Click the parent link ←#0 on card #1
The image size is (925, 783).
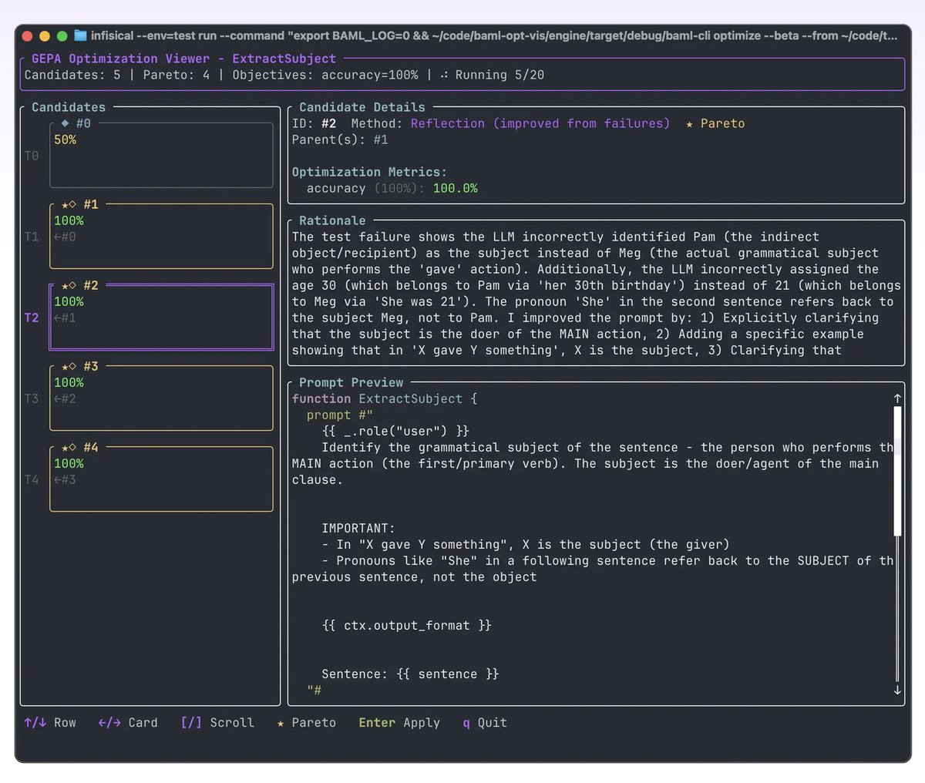click(65, 237)
